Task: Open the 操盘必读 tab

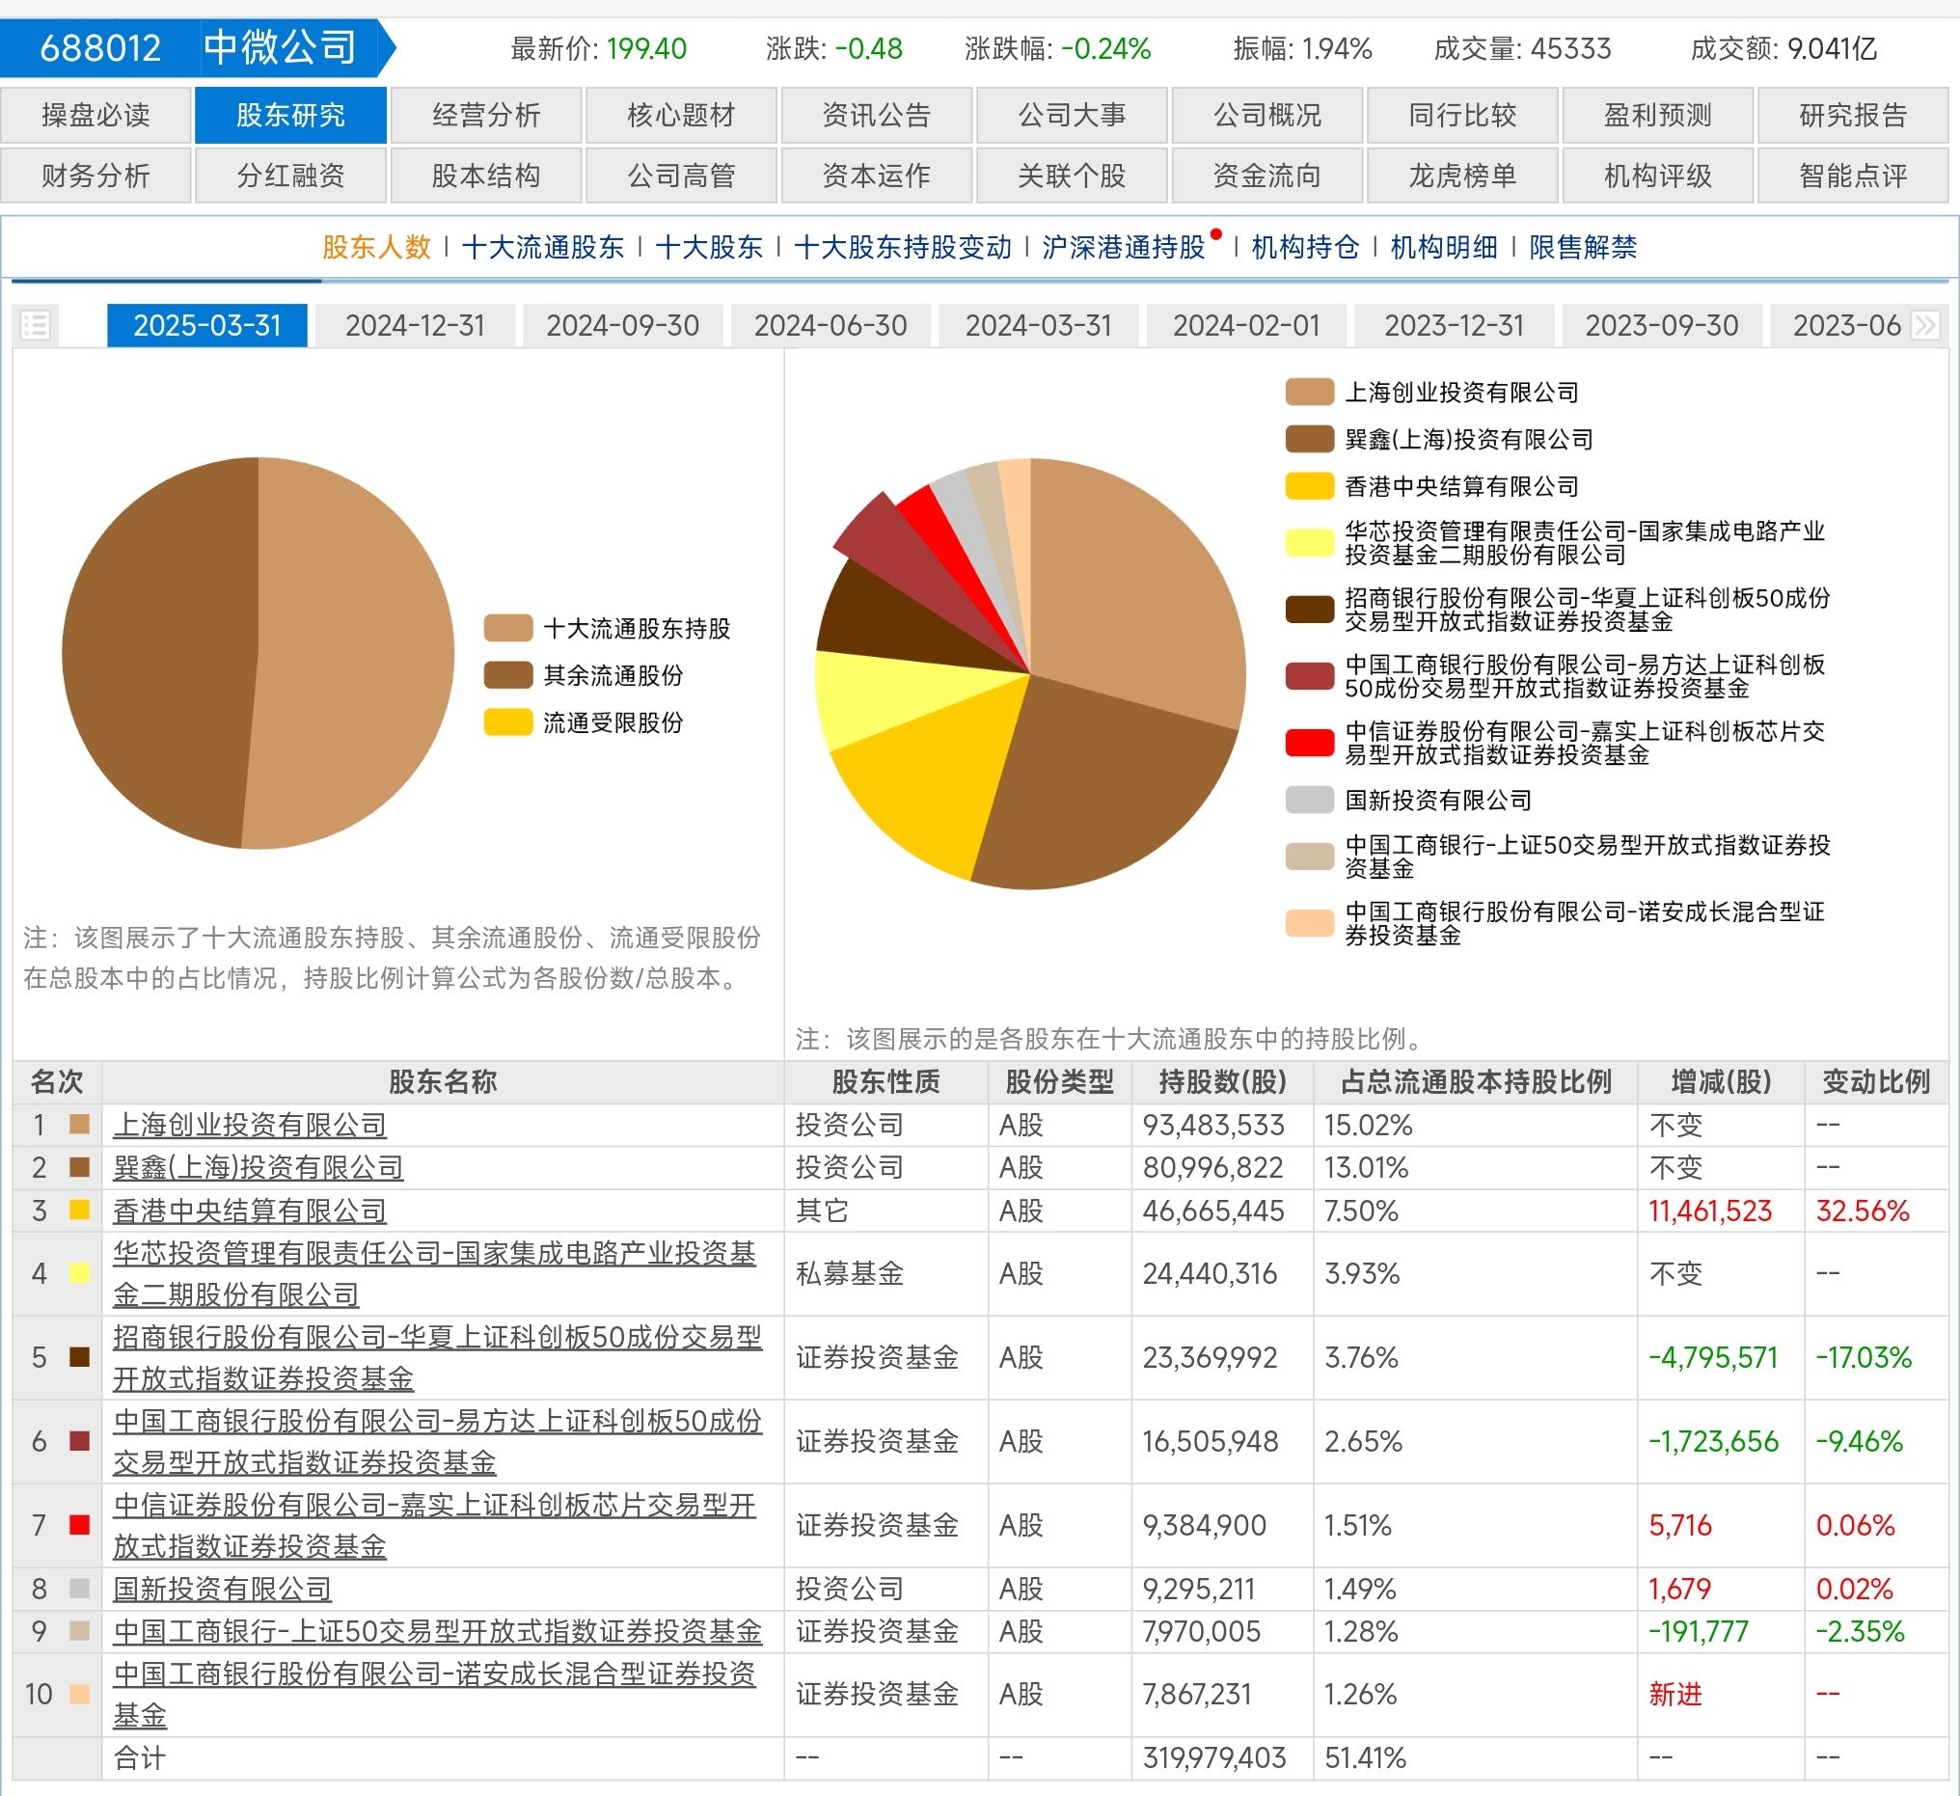Action: coord(95,116)
